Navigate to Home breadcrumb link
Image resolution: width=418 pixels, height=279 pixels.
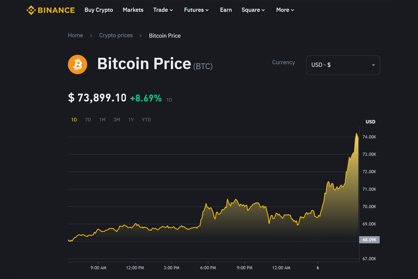(x=75, y=36)
